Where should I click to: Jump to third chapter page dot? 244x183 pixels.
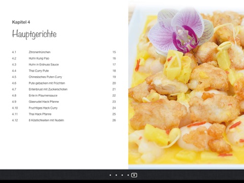[x=122, y=175]
